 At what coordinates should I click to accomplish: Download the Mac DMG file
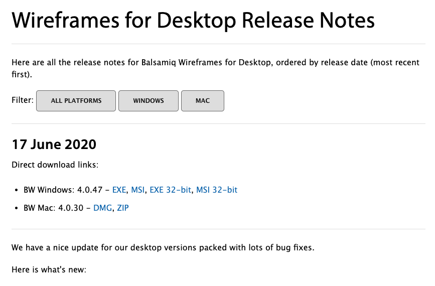(x=103, y=207)
